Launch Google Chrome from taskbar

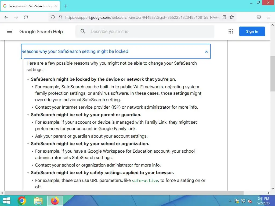22,201
